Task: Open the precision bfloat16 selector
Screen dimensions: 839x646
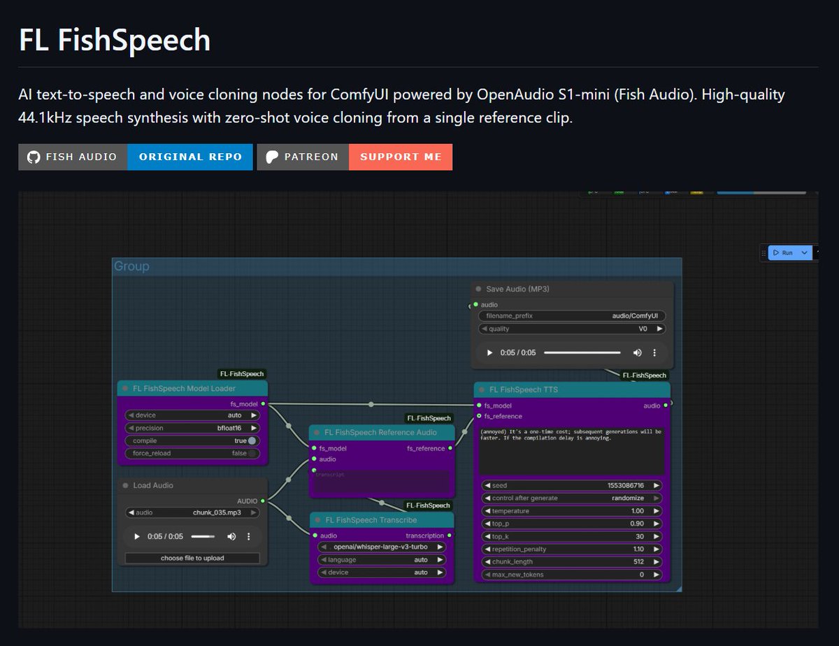Action: pyautogui.click(x=192, y=428)
